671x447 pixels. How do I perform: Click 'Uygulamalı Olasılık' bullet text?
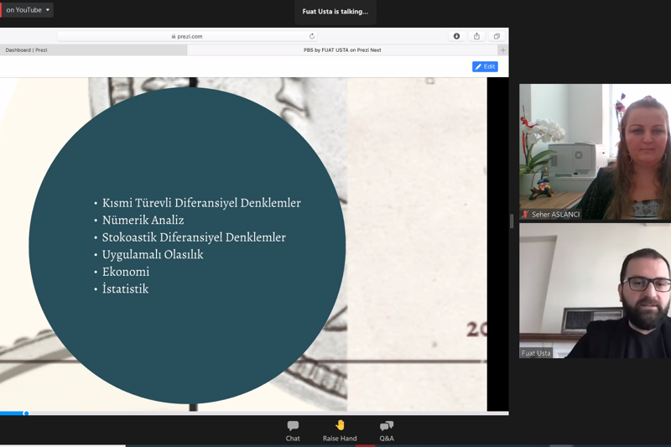pyautogui.click(x=153, y=254)
